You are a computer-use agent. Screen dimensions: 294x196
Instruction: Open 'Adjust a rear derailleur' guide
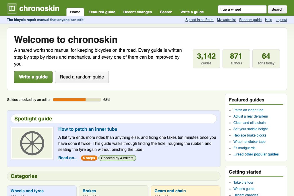251,116
